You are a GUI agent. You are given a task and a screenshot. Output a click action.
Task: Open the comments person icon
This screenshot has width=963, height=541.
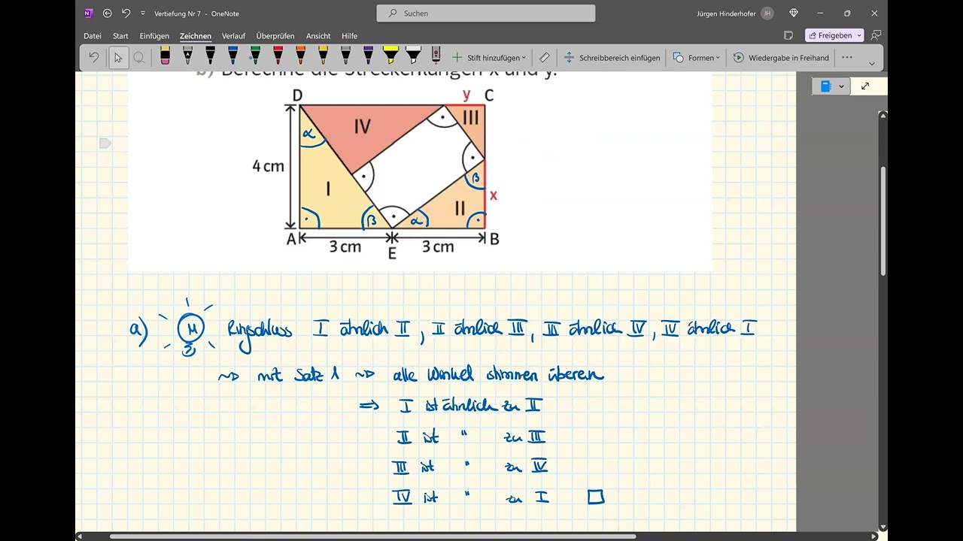pyautogui.click(x=876, y=35)
